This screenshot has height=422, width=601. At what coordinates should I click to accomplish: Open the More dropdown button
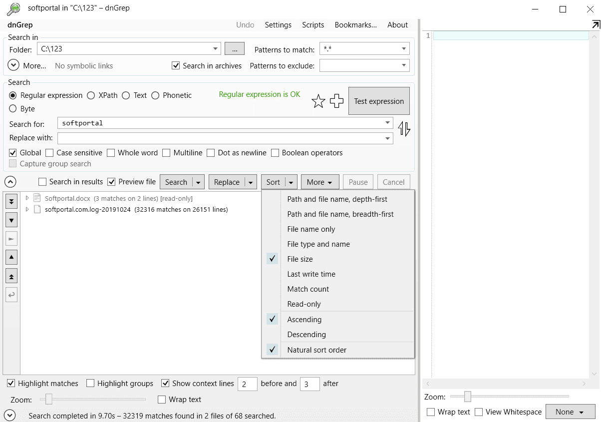(x=320, y=182)
